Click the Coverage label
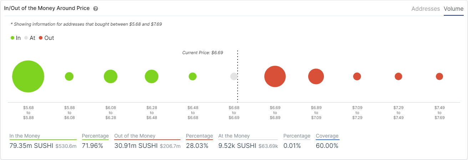This screenshot has width=468, height=160. click(327, 136)
